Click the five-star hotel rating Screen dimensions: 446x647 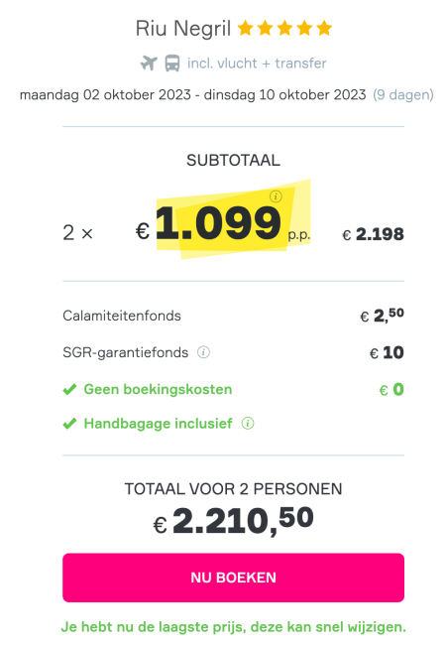click(284, 29)
